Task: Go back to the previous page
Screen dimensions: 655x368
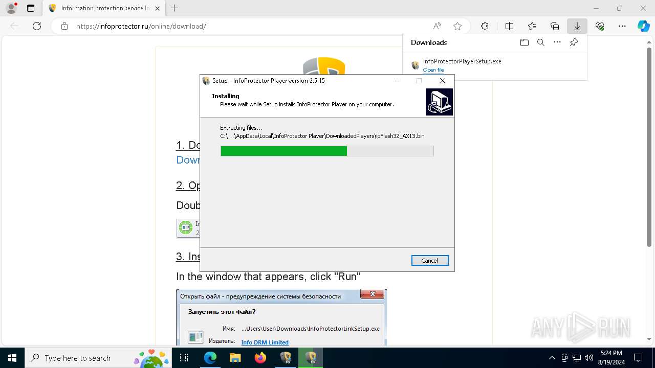Action: pyautogui.click(x=14, y=26)
